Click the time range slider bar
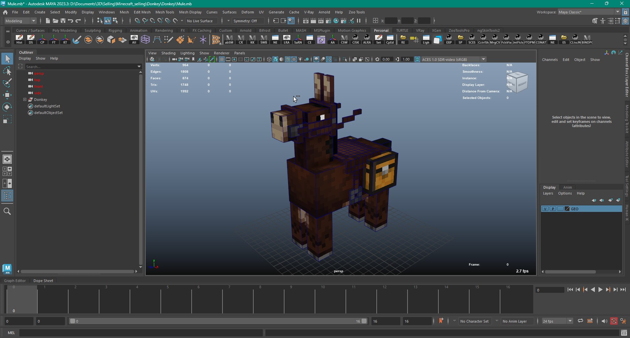 tap(218, 321)
